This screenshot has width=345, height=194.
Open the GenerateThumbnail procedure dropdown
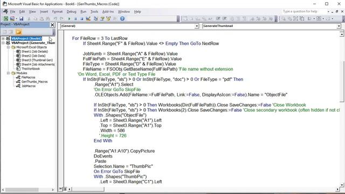[x=339, y=26]
